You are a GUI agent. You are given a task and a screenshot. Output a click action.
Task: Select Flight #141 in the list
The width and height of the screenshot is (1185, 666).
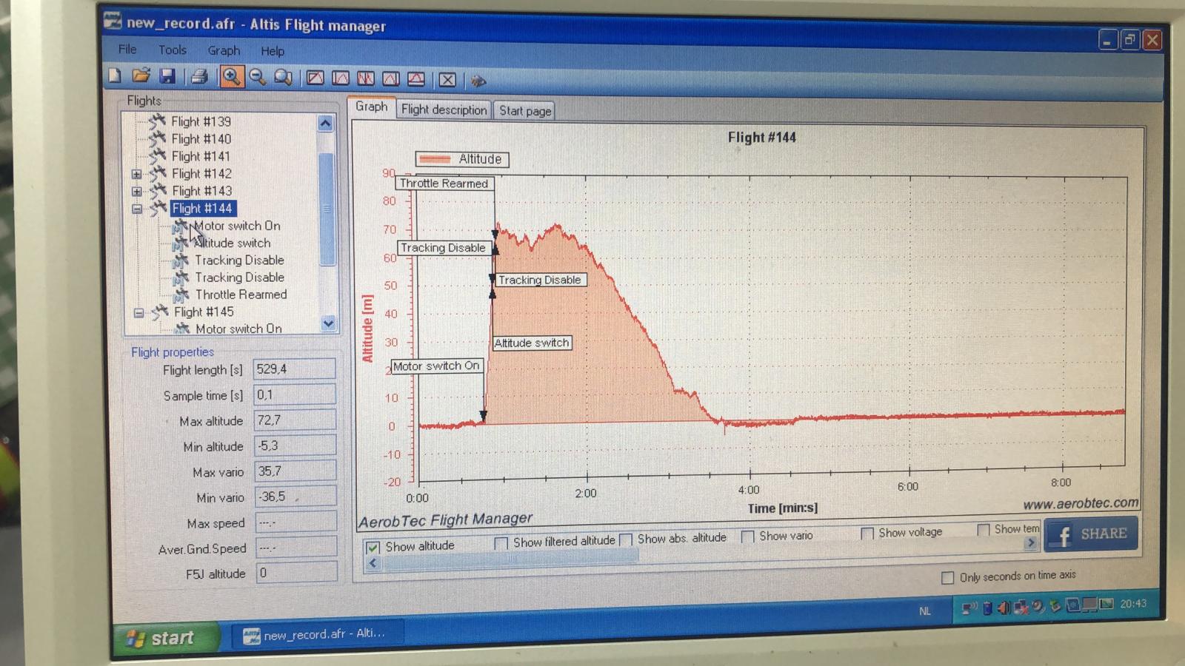[201, 156]
